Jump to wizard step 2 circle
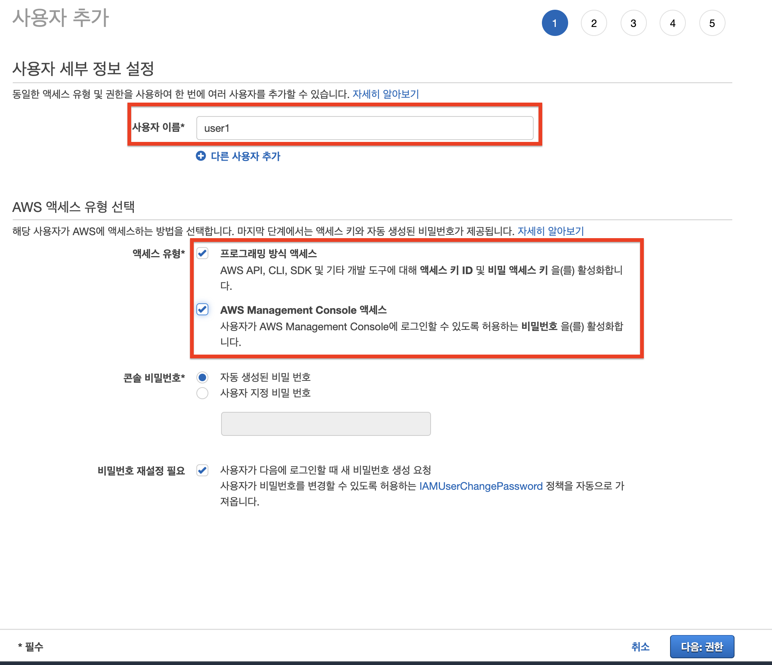The image size is (772, 665). click(594, 23)
